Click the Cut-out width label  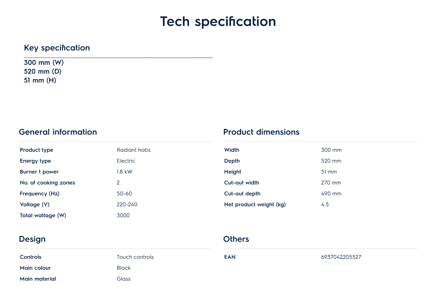(242, 183)
